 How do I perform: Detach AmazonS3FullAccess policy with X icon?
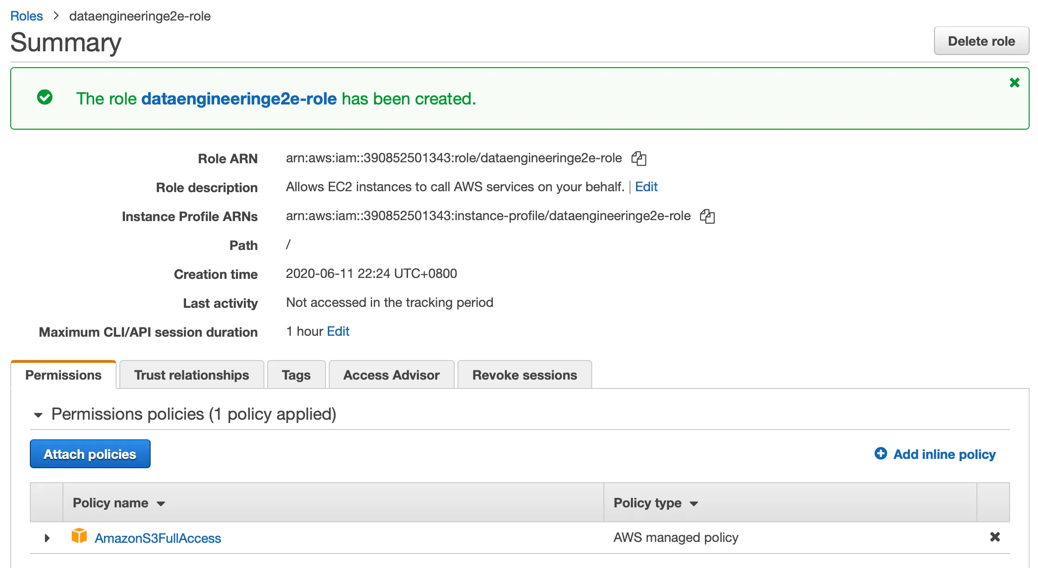coord(995,537)
